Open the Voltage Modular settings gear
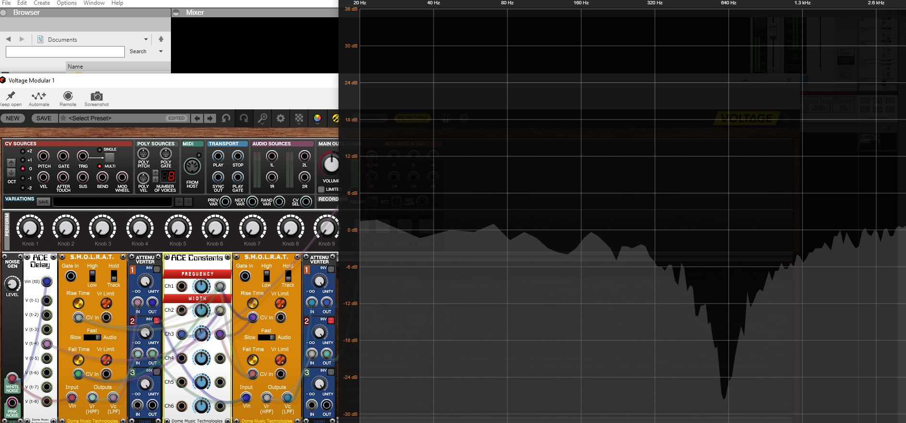Screen dimensions: 906x423 coord(281,118)
